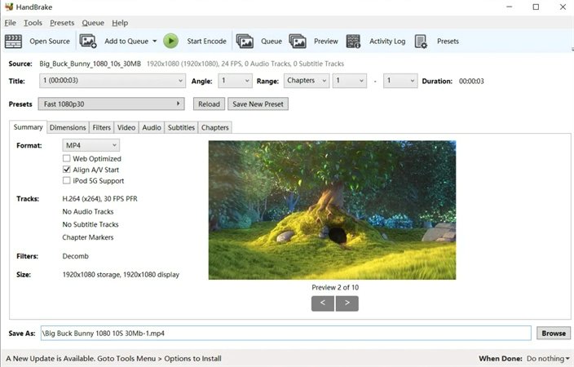This screenshot has width=574, height=367.
Task: Switch to the Video tab
Action: [126, 127]
